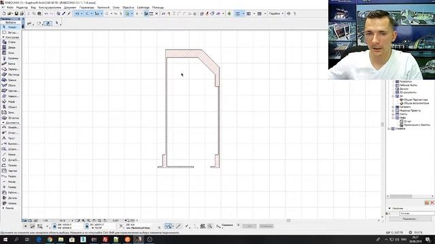Image resolution: width=435 pixels, height=244 pixels.
Task: Open the Редактор menu
Action: pyautogui.click(x=22, y=7)
